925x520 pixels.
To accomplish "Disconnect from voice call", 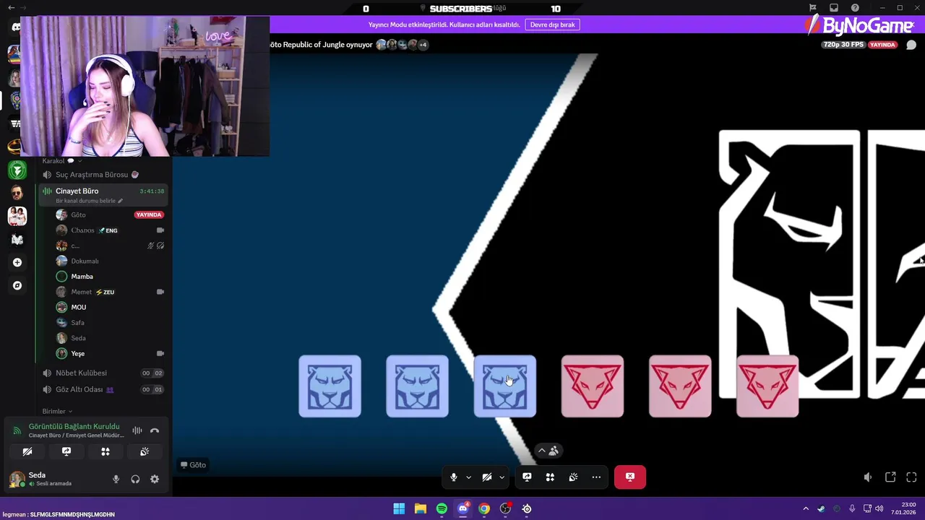I will [155, 430].
